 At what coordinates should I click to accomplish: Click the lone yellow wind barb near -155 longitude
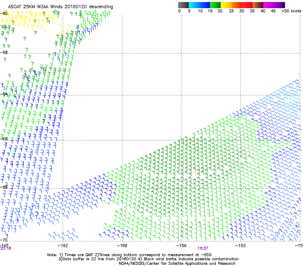(x=194, y=172)
